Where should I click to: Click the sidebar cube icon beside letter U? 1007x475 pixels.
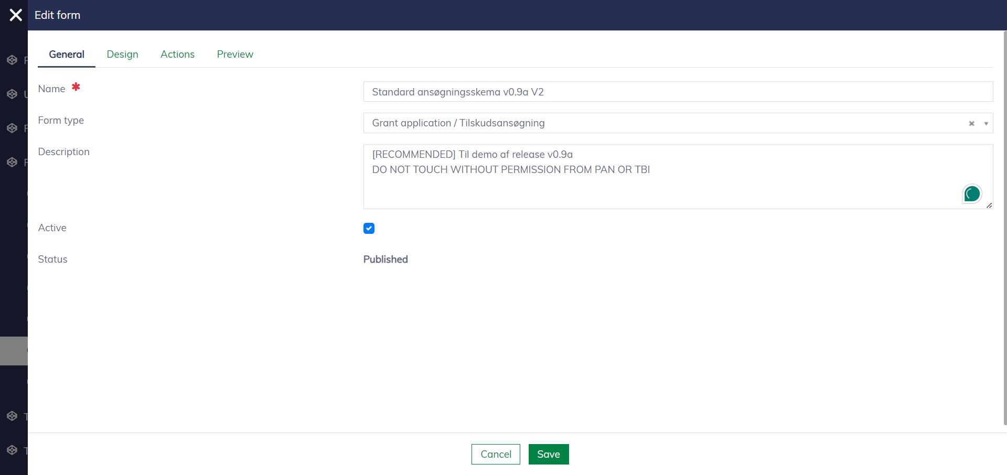pos(12,94)
